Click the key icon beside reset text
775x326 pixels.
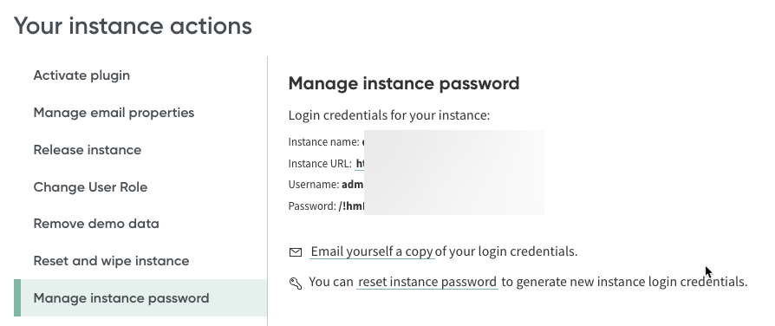click(296, 283)
